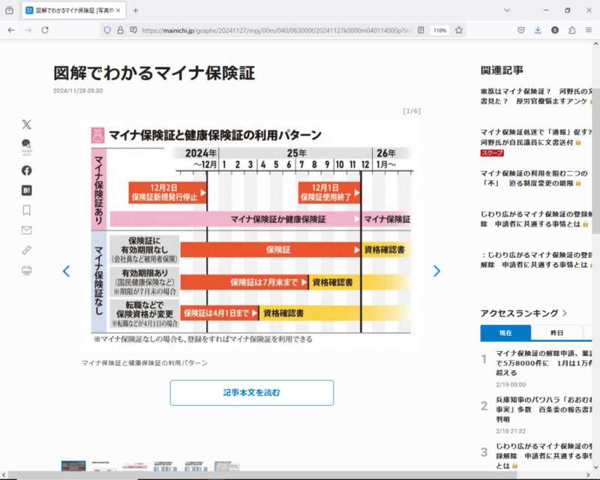600x480 pixels.
Task: Open related article 家族はマイナ保険証？
Action: 536,96
